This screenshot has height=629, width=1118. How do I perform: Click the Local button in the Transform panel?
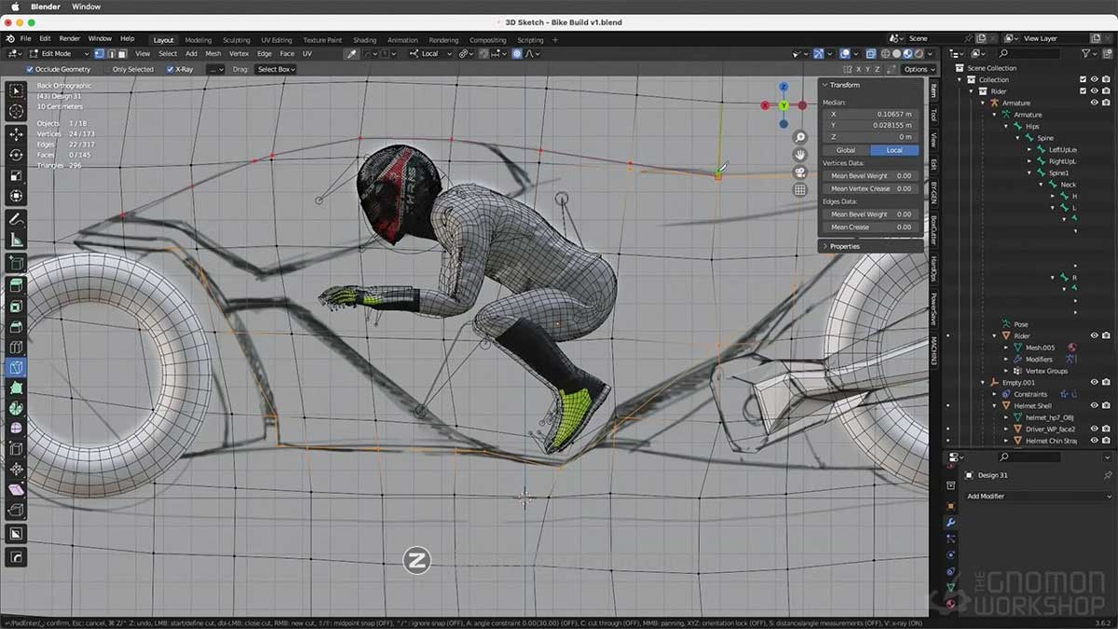[x=894, y=149]
